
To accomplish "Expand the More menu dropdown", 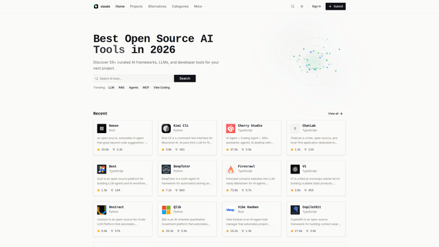I will (200, 6).
